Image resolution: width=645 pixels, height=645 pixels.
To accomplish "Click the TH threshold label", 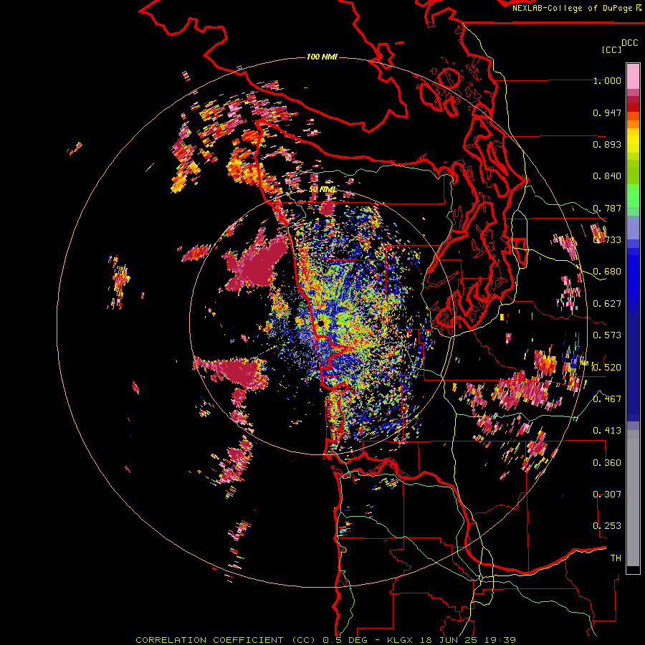I will coord(616,558).
